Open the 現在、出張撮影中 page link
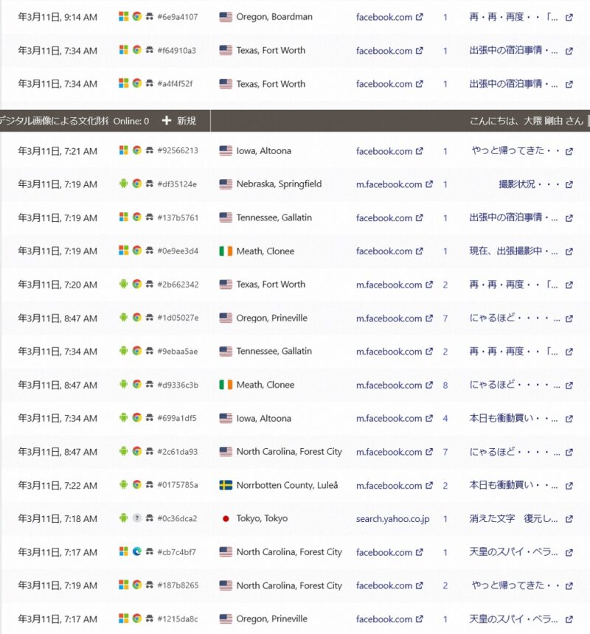The width and height of the screenshot is (590, 634). 513,251
